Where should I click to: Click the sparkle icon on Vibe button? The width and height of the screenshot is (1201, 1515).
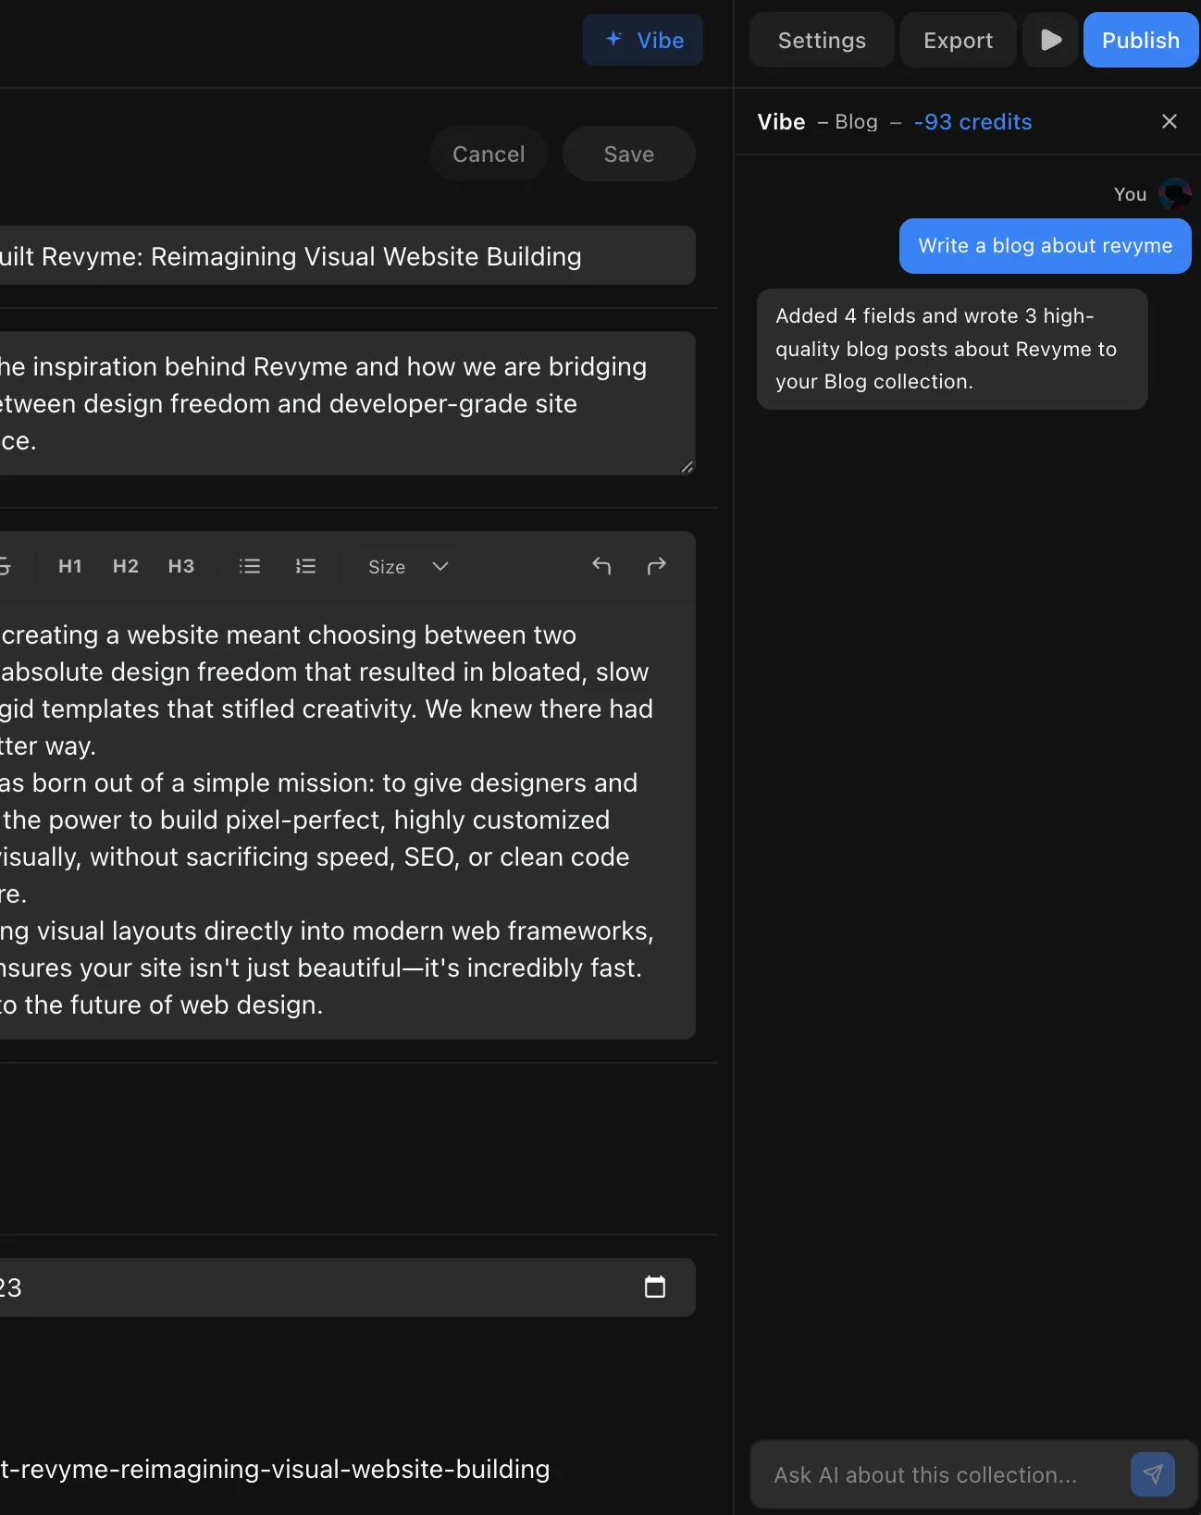coord(614,39)
